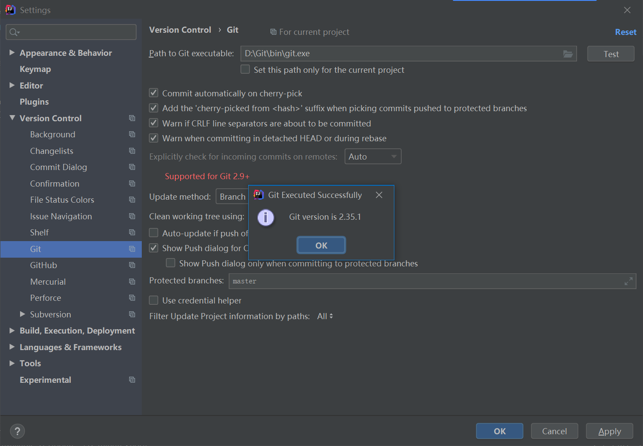Click the search magnifier icon in settings
This screenshot has width=643, height=446.
(x=14, y=32)
